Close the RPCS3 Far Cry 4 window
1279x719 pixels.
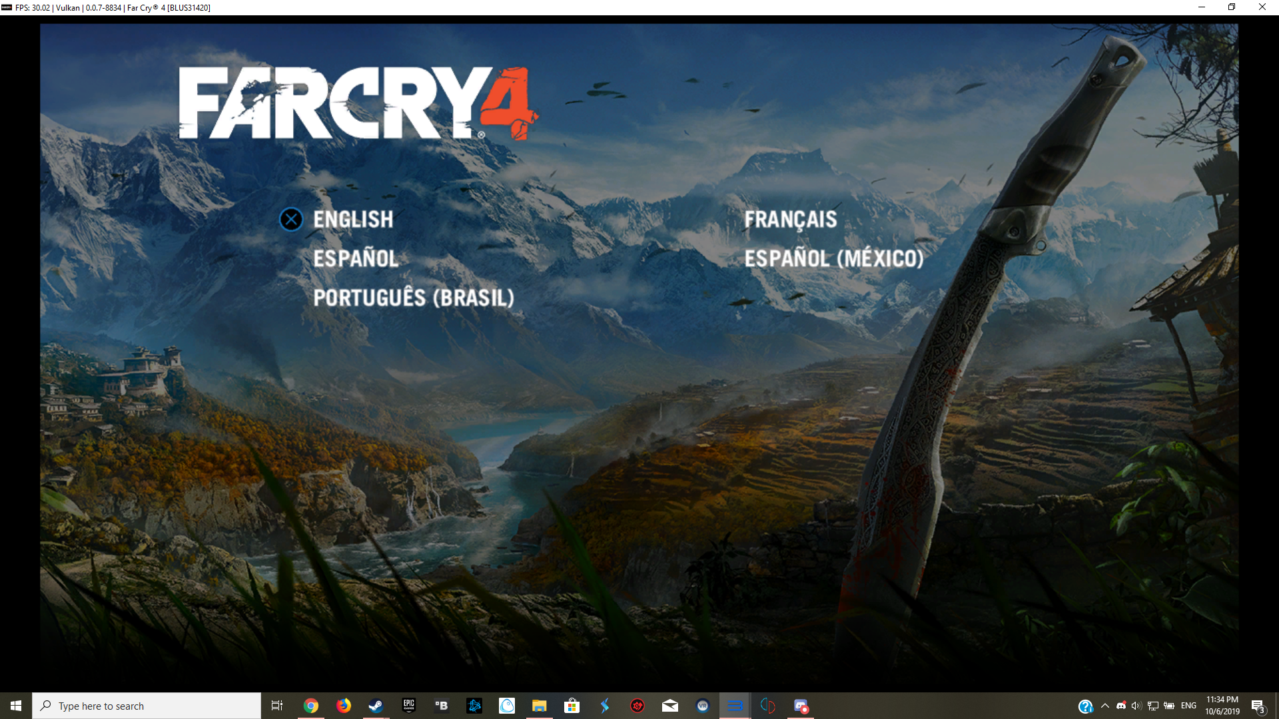(x=1262, y=7)
